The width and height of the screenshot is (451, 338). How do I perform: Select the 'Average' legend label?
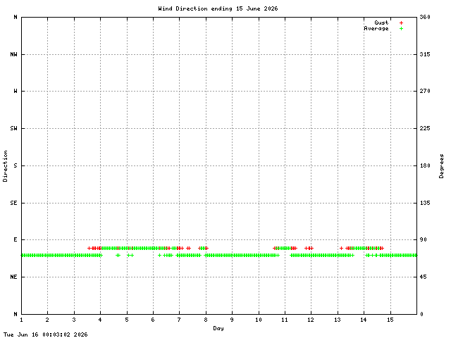(x=376, y=28)
